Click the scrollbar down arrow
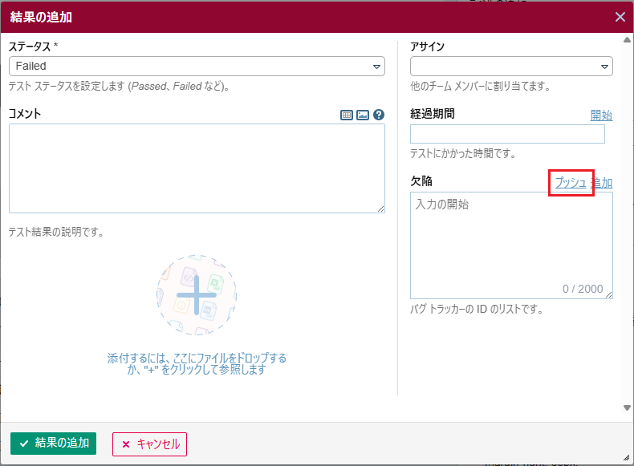634x466 pixels. [x=627, y=407]
